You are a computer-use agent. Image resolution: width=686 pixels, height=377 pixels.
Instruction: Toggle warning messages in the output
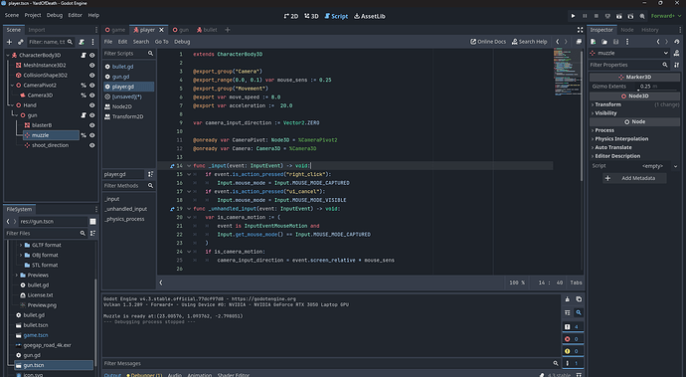pyautogui.click(x=573, y=351)
